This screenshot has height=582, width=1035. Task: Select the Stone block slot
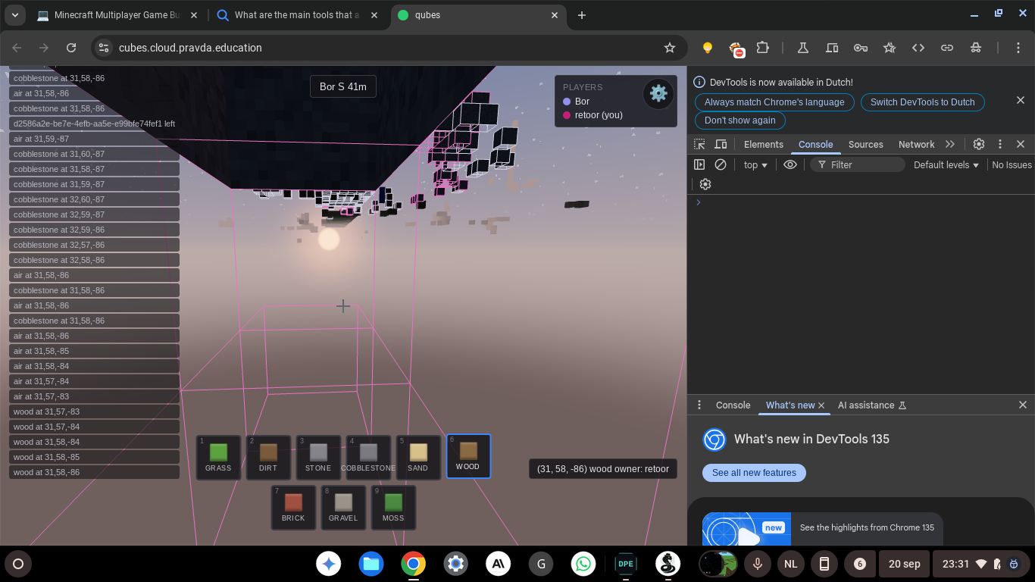tap(318, 457)
